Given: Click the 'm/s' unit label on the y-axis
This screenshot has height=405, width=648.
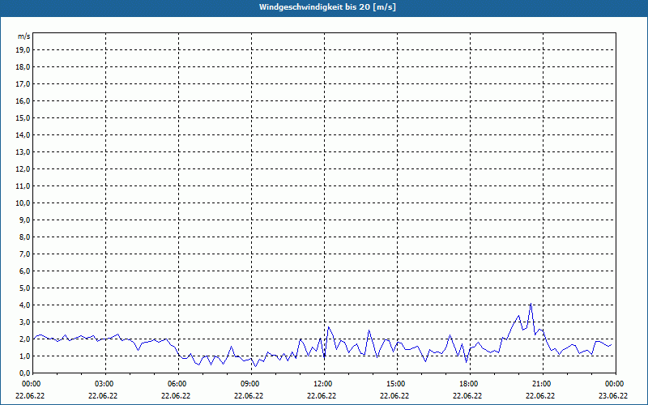Looking at the screenshot, I should tap(24, 36).
